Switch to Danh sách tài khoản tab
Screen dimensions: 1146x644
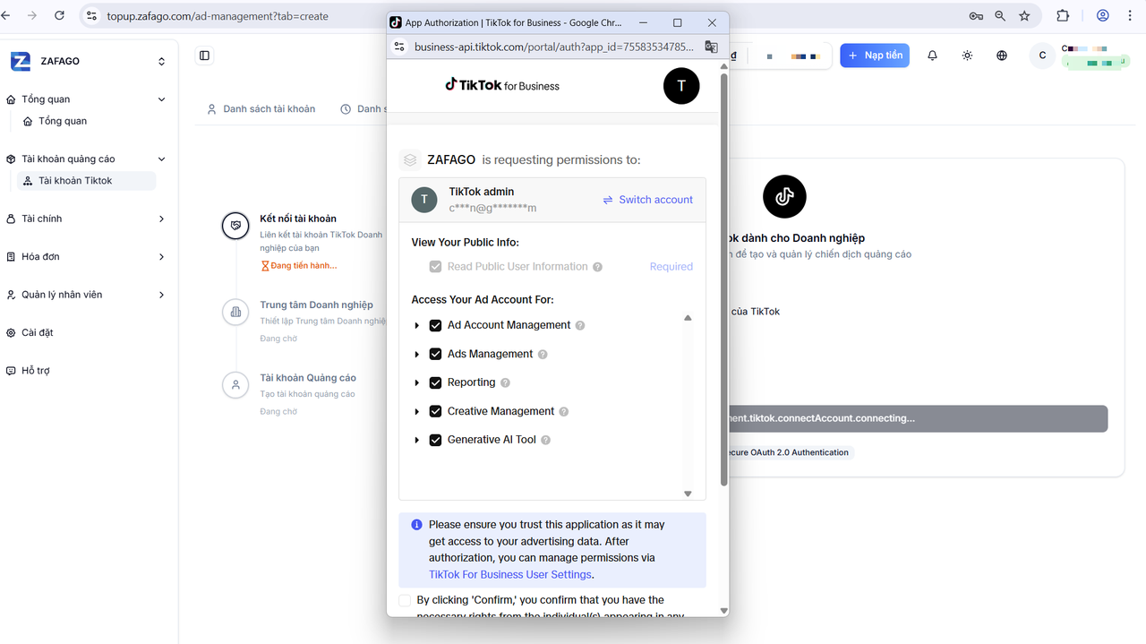coord(261,109)
